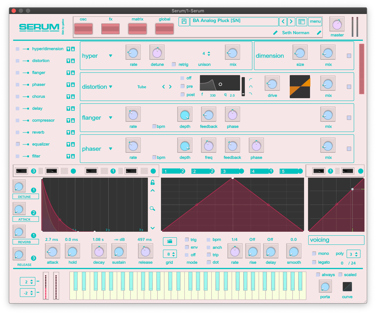This screenshot has width=376, height=314.
Task: Toggle LFO trig mode checkbox
Action: pos(187,240)
